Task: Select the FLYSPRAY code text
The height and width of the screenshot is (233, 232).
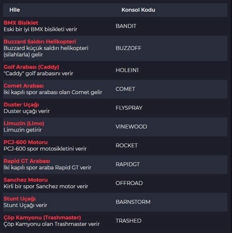Action: pos(129,108)
